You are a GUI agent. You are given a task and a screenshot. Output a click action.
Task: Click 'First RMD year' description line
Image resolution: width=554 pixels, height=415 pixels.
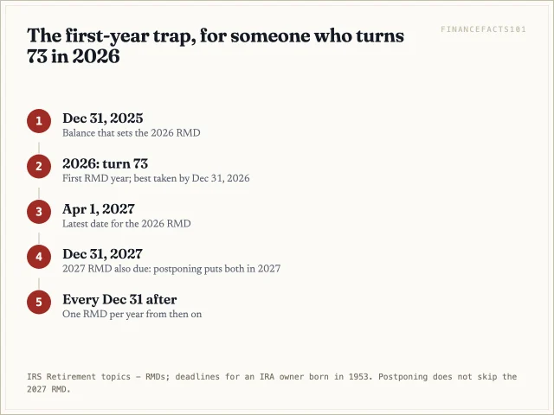(156, 178)
